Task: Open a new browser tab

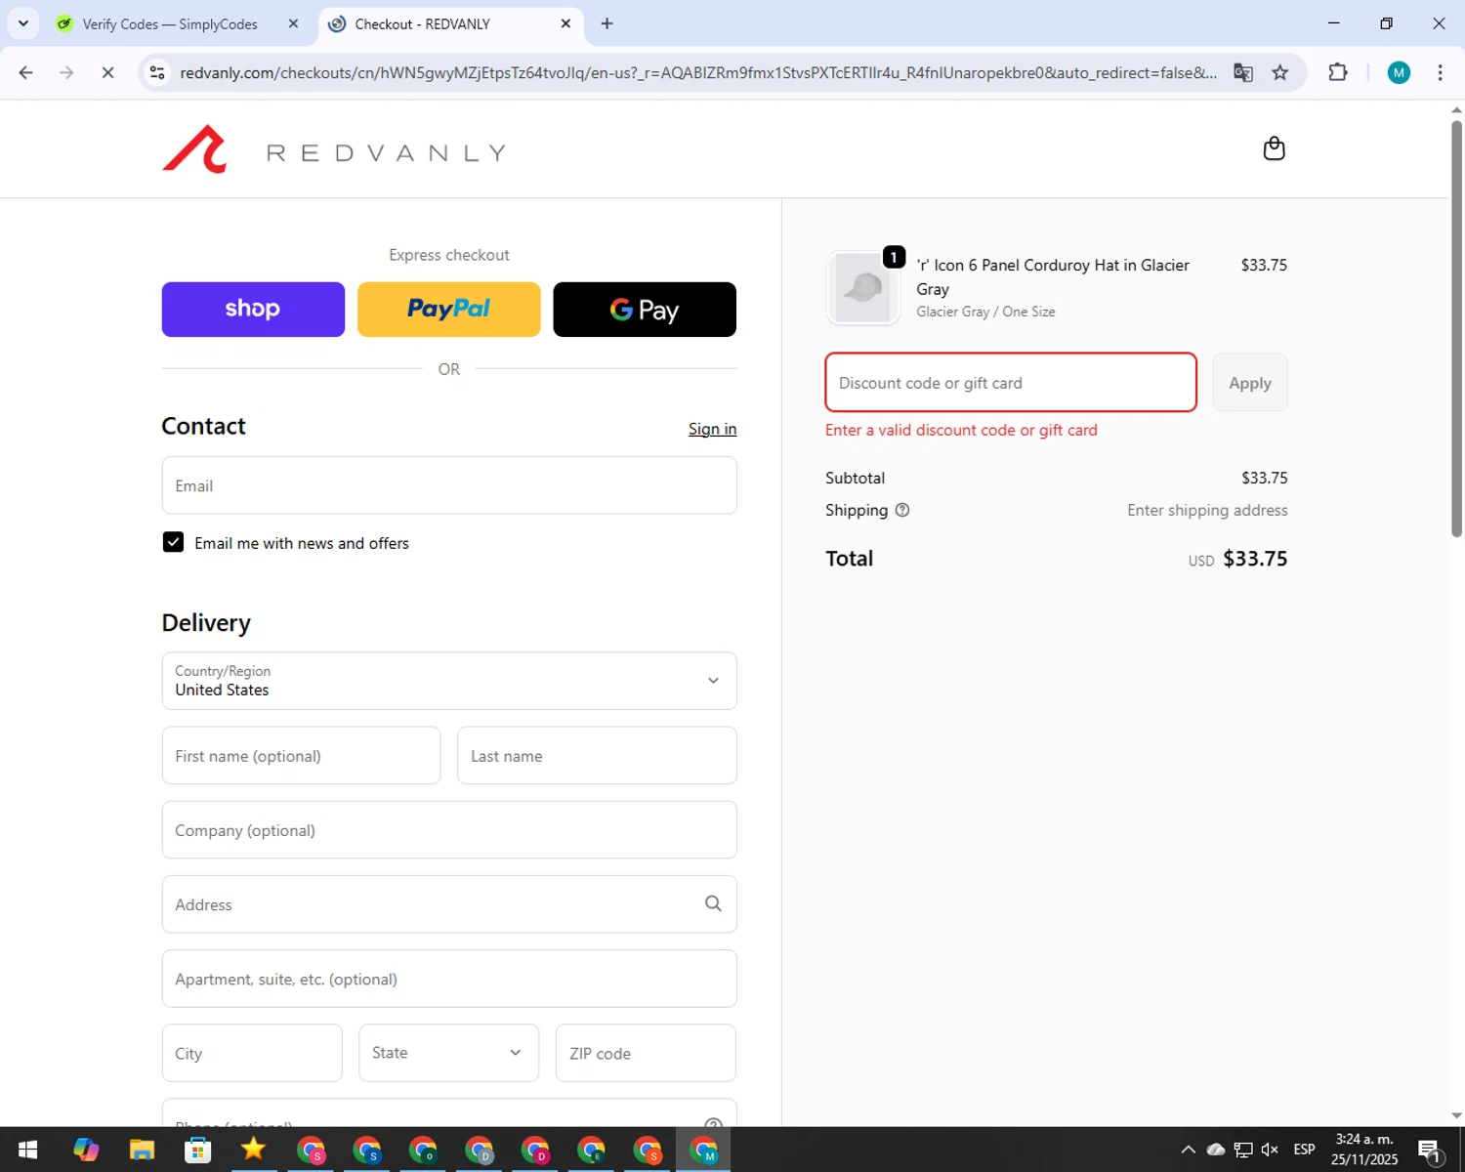Action: point(607,23)
